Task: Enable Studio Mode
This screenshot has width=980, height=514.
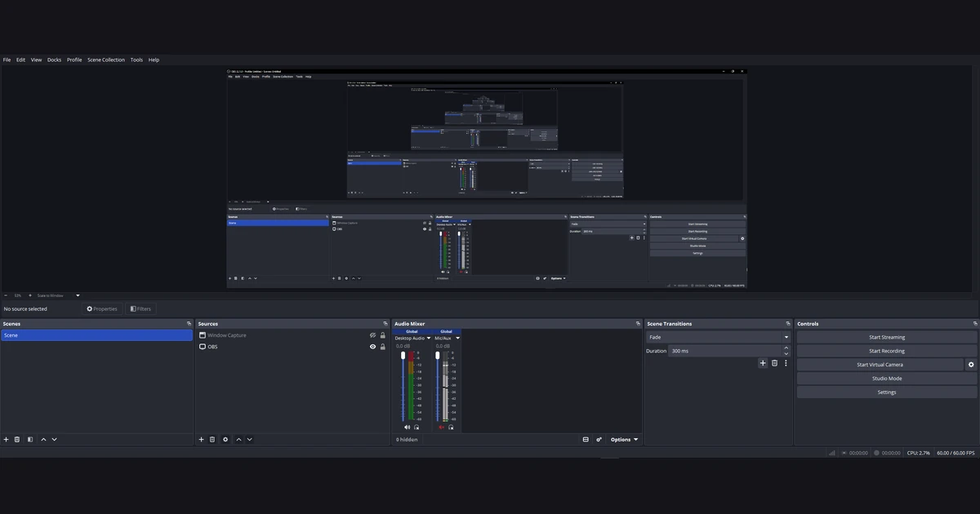Action: tap(886, 379)
